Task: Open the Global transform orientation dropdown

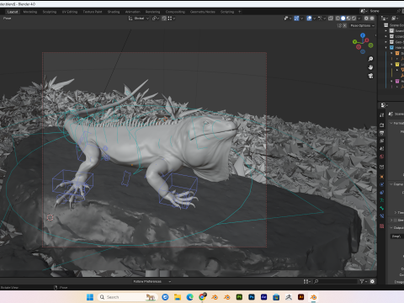Action: 139,19
